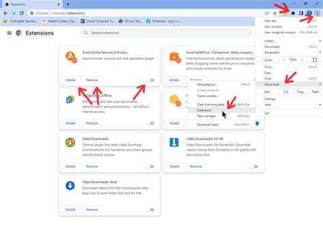Open the Hit Any Key bookmark

(130, 21)
